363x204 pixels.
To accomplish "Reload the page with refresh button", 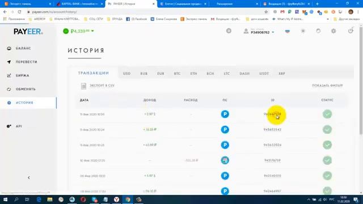I will tap(20, 12).
